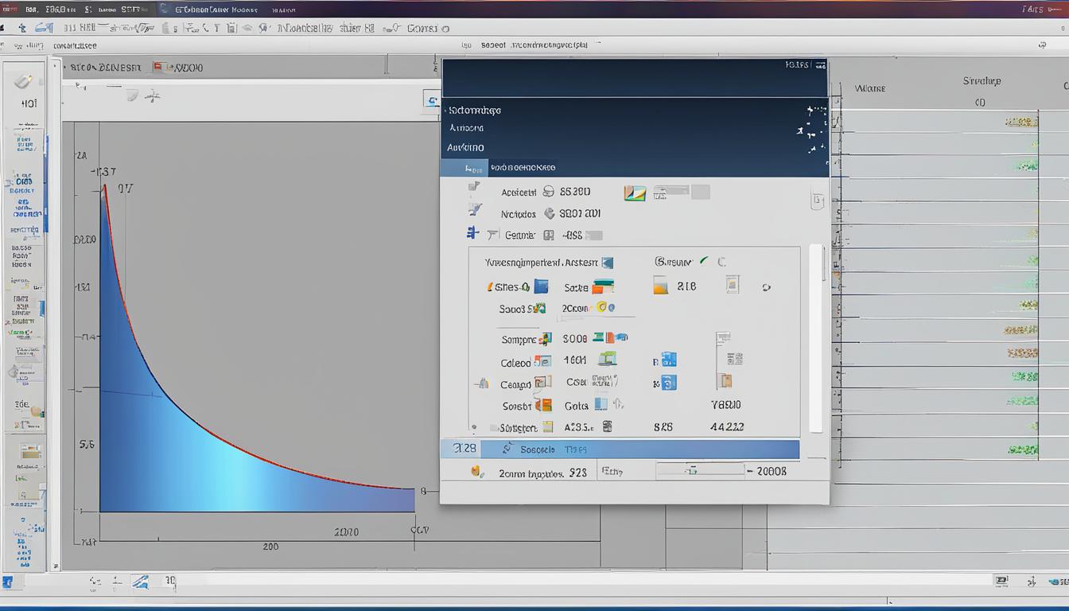Click the eraser icon in the left sidebar
Image resolution: width=1069 pixels, height=611 pixels.
pyautogui.click(x=23, y=81)
